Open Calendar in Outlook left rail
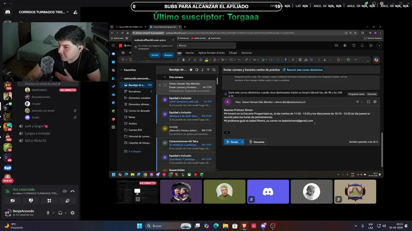The height and width of the screenshot is (231, 412). 113,62
